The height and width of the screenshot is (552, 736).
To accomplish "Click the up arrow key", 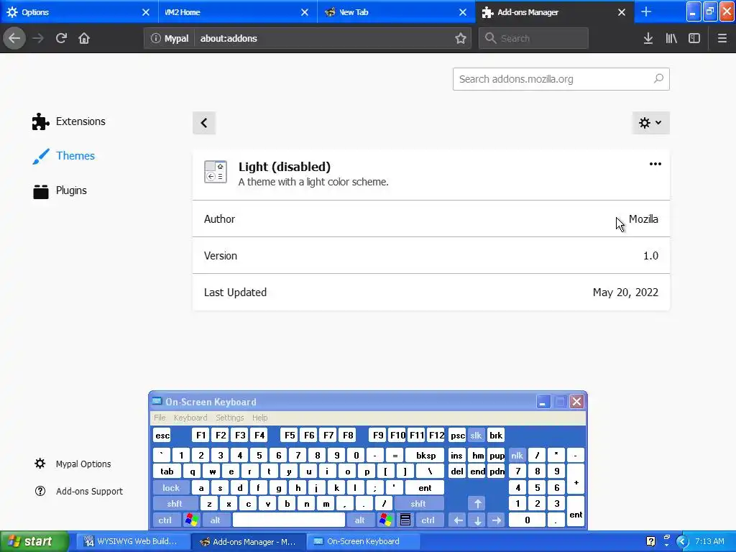I will click(477, 504).
